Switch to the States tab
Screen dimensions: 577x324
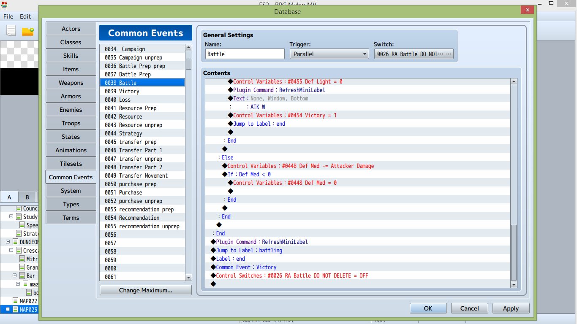[x=71, y=137]
